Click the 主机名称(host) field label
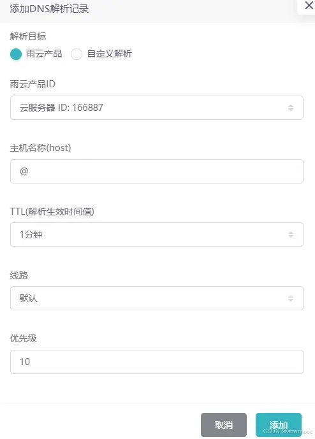315x439 pixels. coord(40,148)
